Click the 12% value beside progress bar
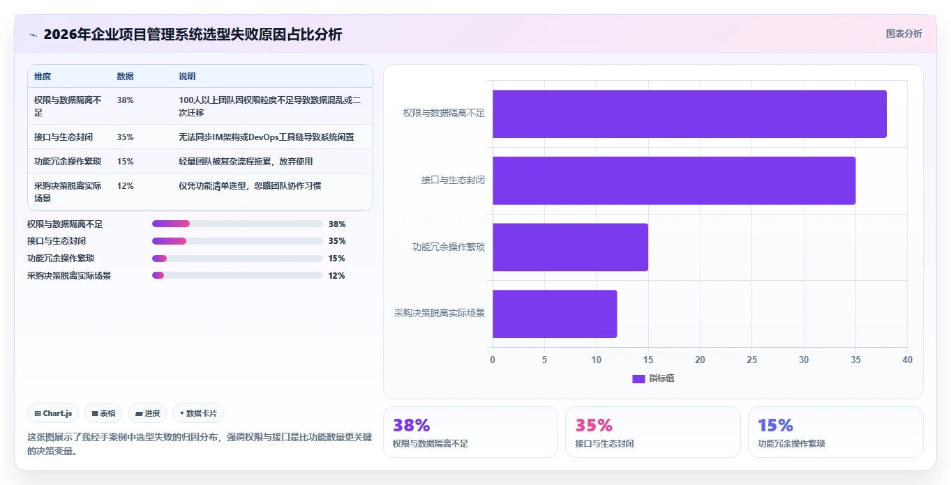The height and width of the screenshot is (485, 951). coord(337,275)
